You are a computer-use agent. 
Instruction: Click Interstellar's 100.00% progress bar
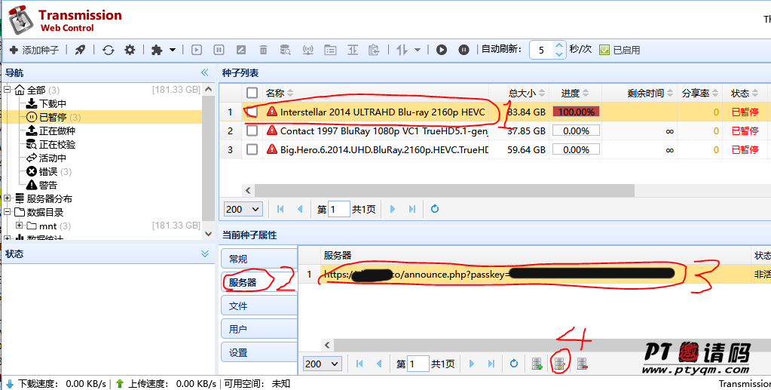click(x=577, y=112)
